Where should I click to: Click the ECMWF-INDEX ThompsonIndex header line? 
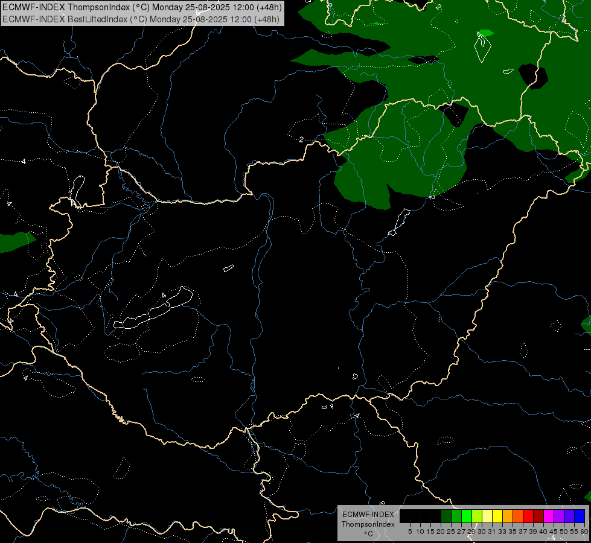[x=142, y=7]
